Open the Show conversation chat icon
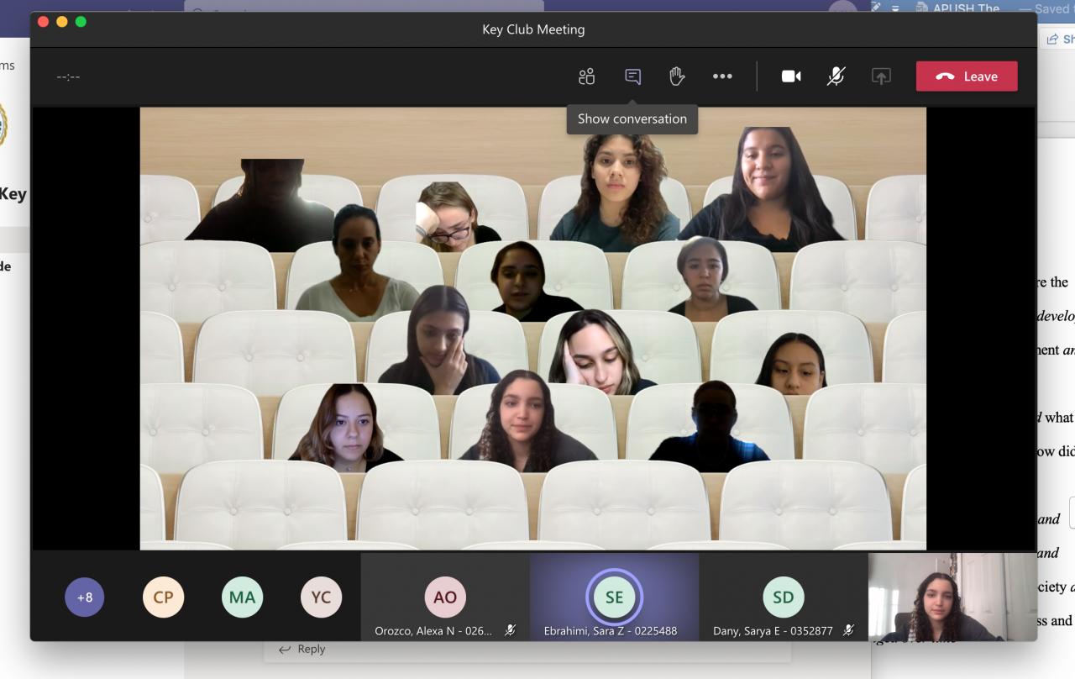This screenshot has width=1075, height=679. (x=632, y=76)
